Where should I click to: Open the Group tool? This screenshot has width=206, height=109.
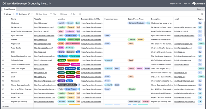point(63,14)
